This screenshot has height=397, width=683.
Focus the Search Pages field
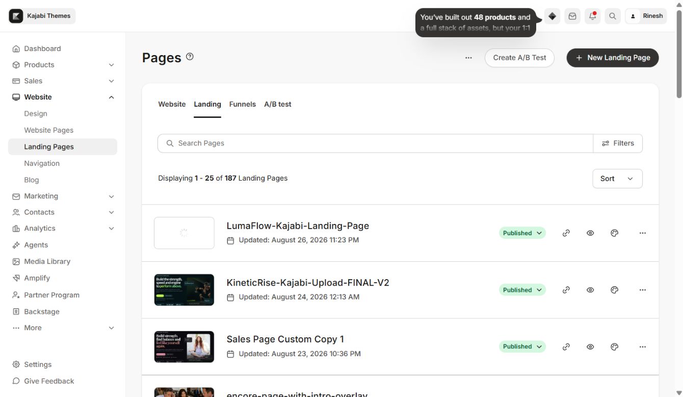click(376, 143)
